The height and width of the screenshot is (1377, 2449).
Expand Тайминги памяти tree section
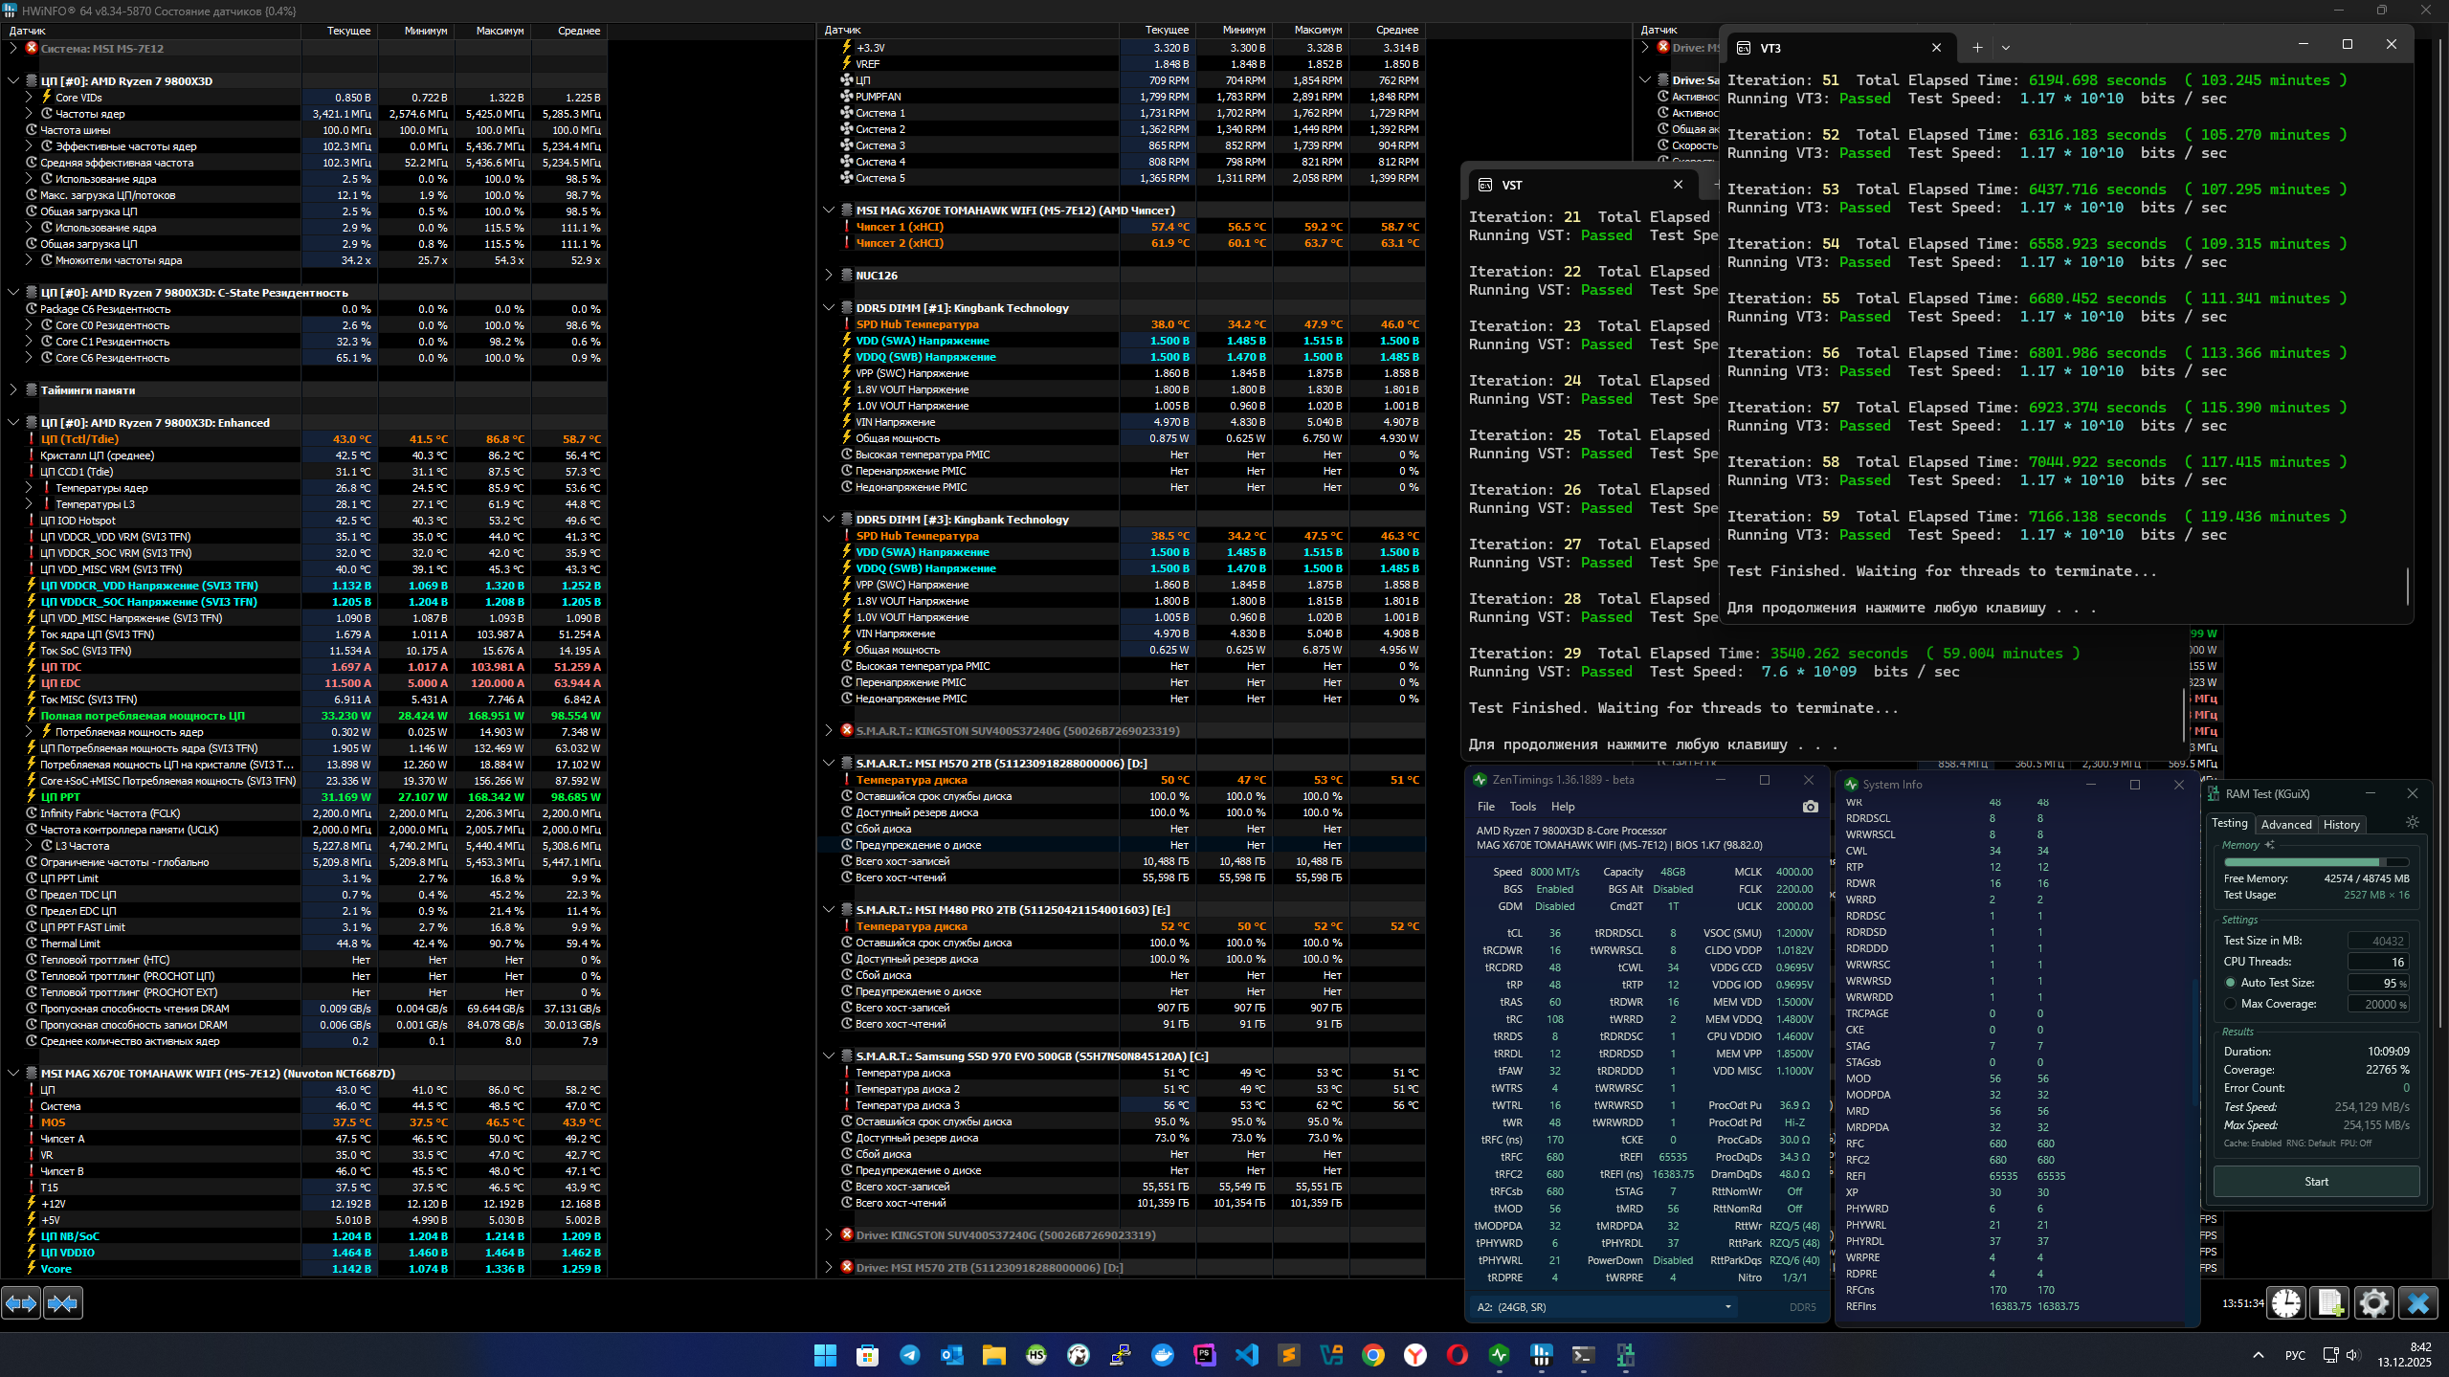tap(13, 390)
